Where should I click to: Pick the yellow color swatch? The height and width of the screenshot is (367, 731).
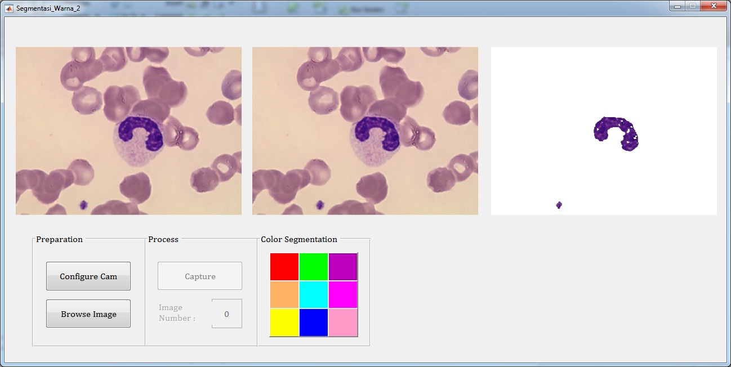[284, 322]
